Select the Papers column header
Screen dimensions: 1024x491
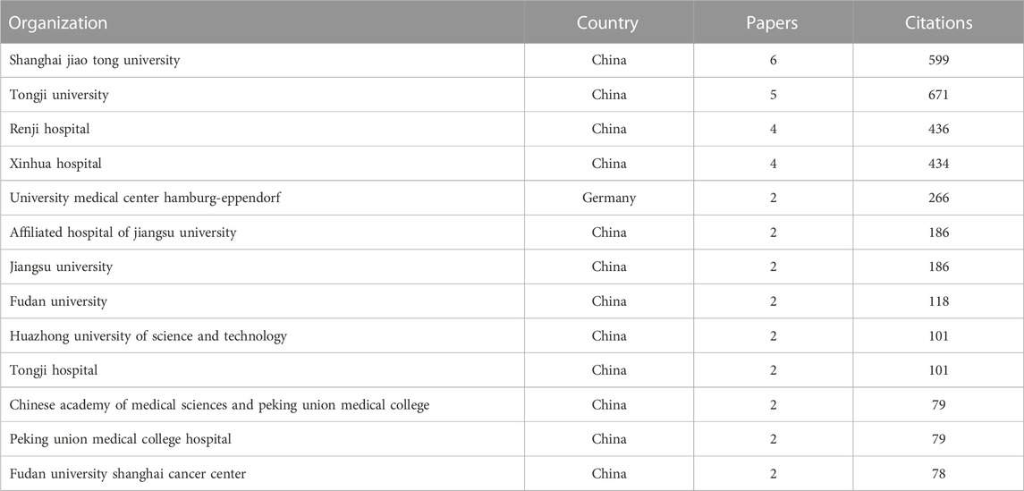[x=774, y=23]
